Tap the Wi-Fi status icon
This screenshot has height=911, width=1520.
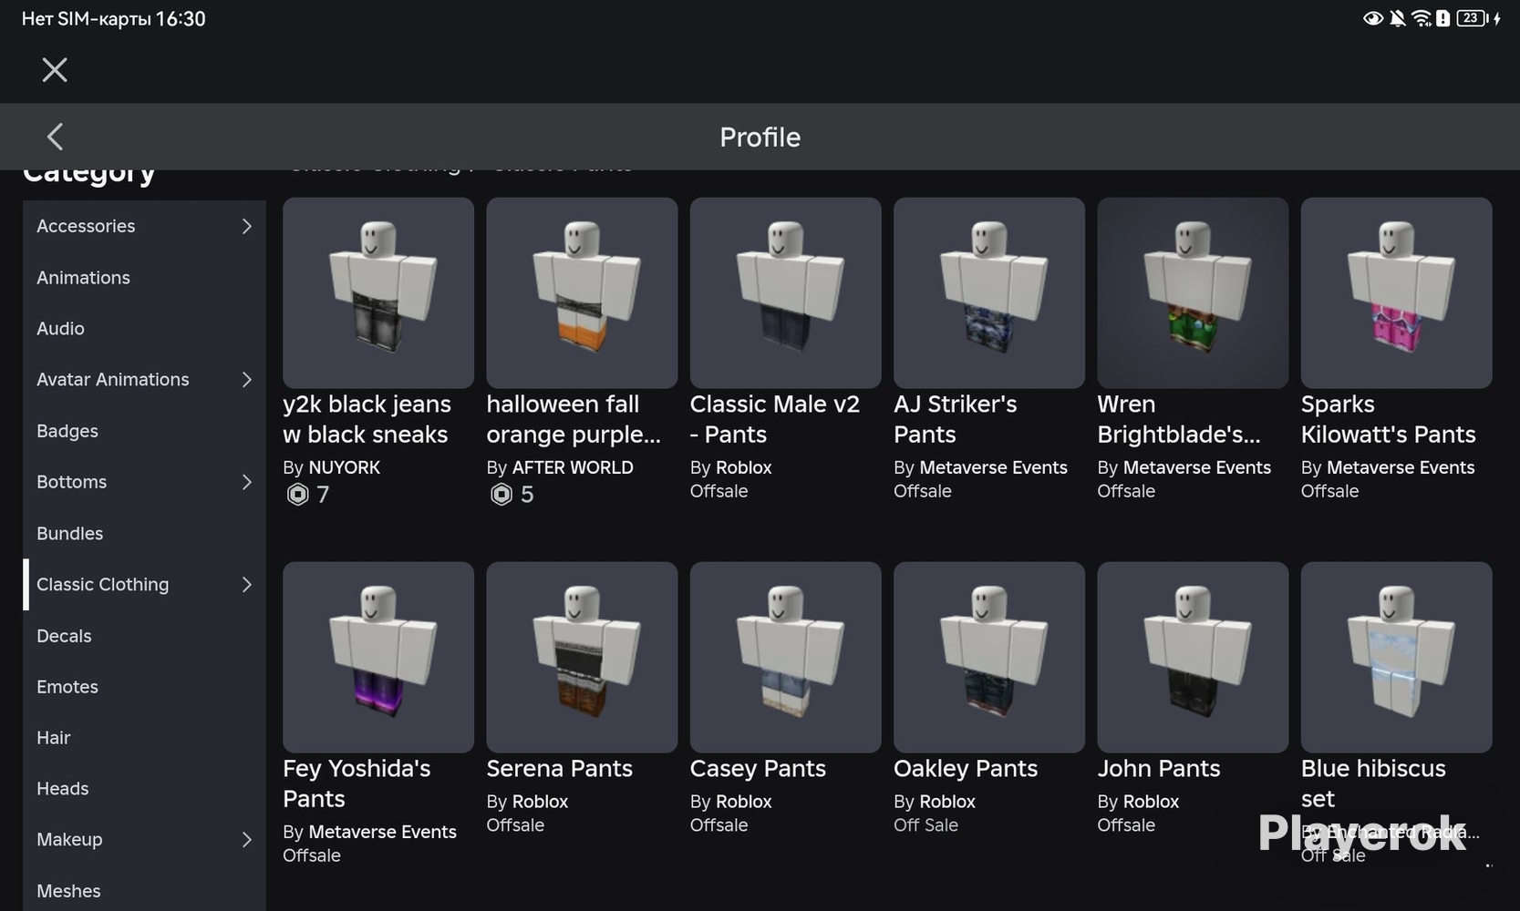click(1421, 18)
